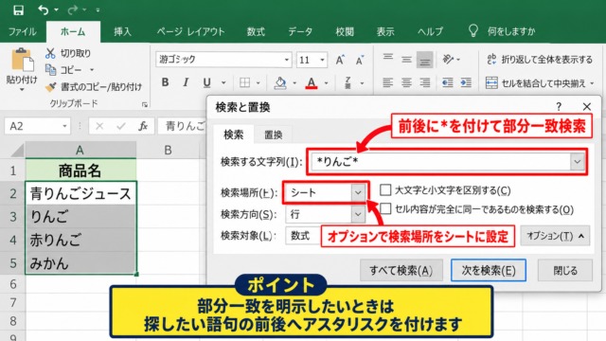Collapse options with オプション button
Screen dimensions: 606x341
(x=555, y=236)
